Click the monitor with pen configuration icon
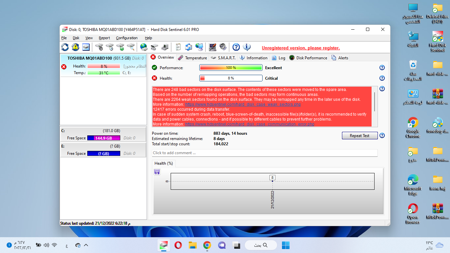Screen dimensions: 450x253 (212, 47)
